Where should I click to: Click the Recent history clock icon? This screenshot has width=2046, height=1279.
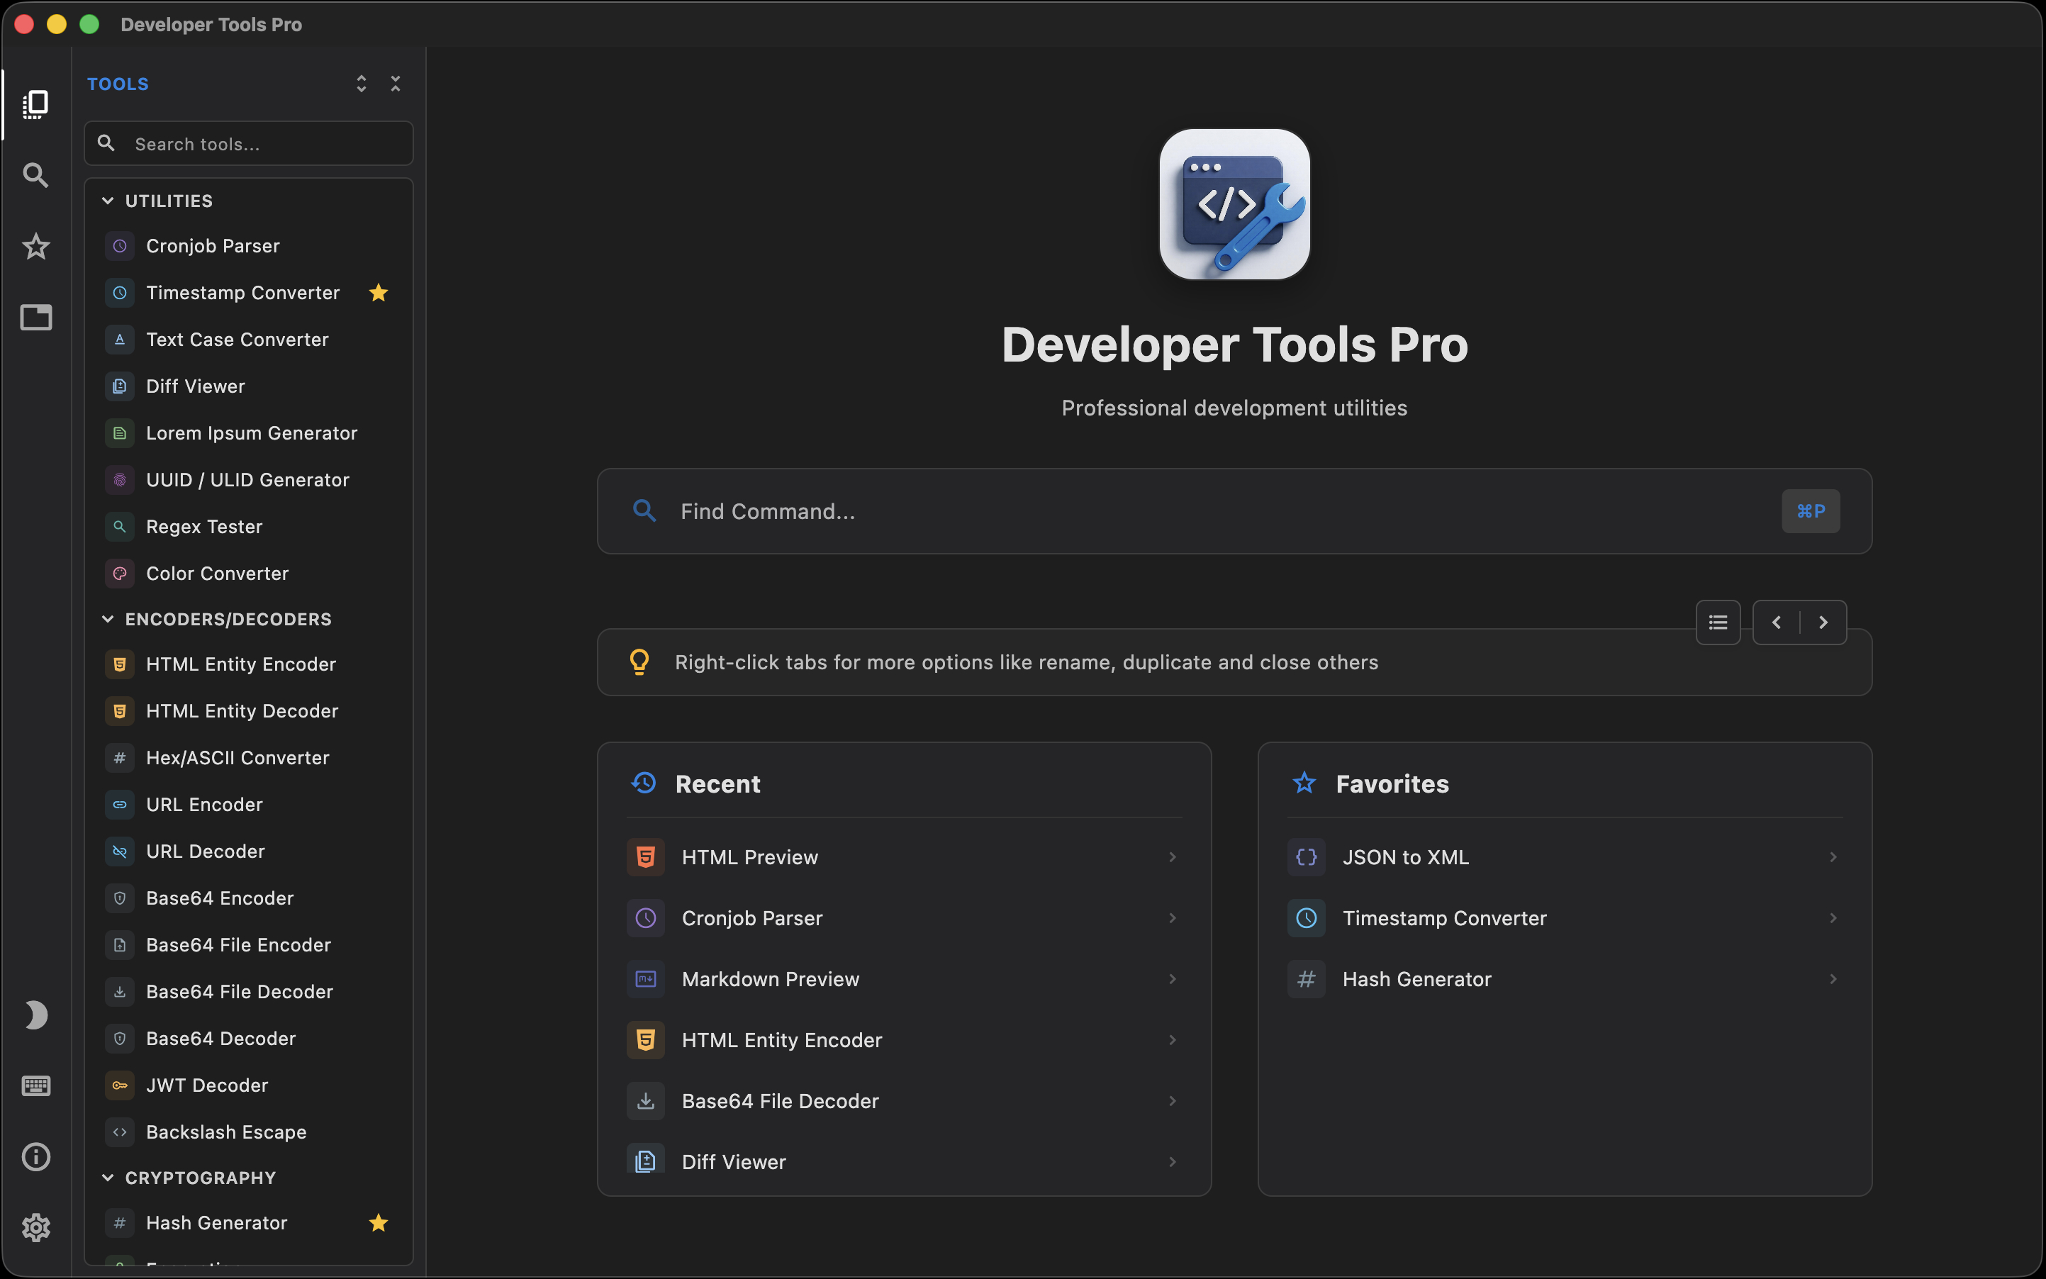tap(644, 783)
